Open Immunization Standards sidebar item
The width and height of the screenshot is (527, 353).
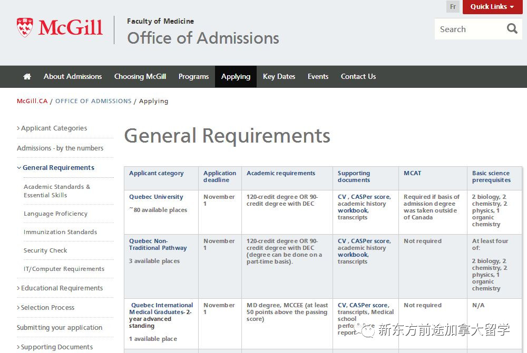[x=60, y=232]
